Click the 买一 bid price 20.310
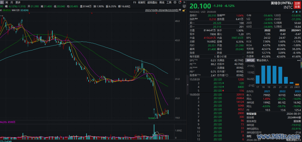 [x=217, y=27]
